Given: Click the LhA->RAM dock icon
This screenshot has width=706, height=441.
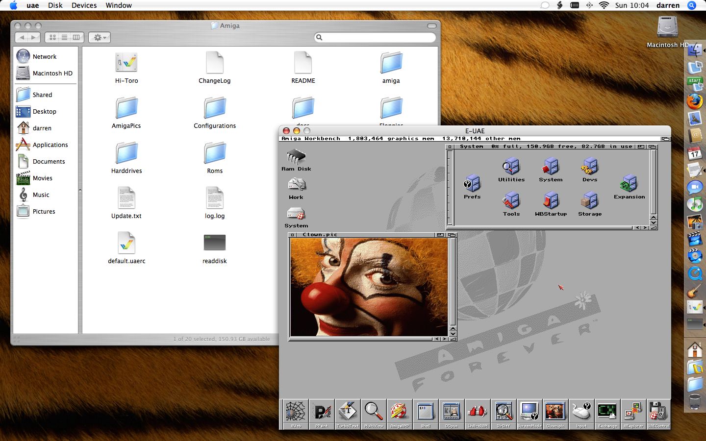Looking at the screenshot, I should 478,414.
